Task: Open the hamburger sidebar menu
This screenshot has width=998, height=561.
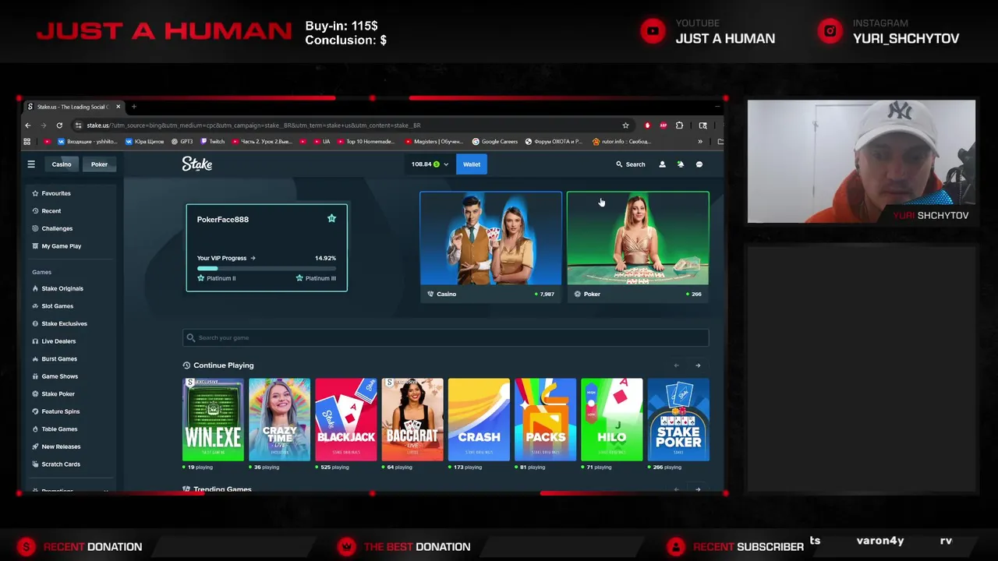Action: pos(31,164)
